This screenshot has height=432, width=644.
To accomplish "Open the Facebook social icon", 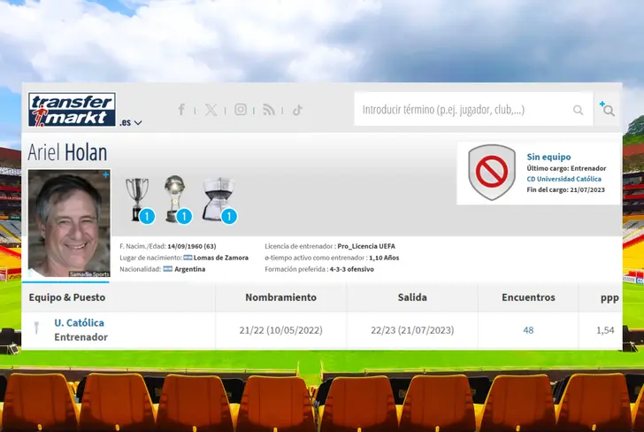I will point(181,110).
